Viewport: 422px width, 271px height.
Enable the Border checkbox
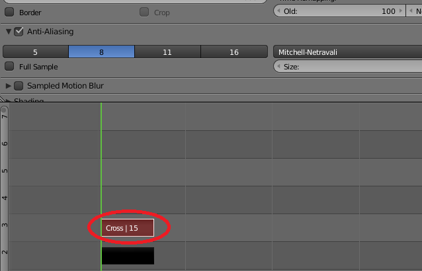coord(9,12)
